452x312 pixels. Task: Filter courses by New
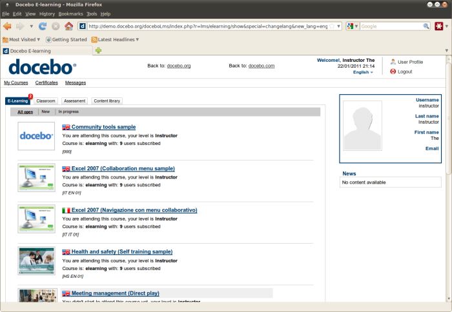[x=46, y=112]
